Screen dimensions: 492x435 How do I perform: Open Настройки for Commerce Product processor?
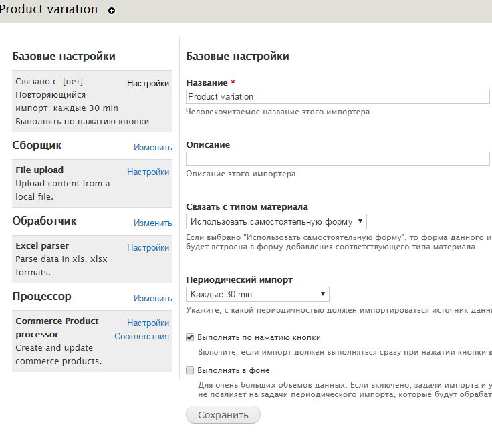[x=148, y=323]
